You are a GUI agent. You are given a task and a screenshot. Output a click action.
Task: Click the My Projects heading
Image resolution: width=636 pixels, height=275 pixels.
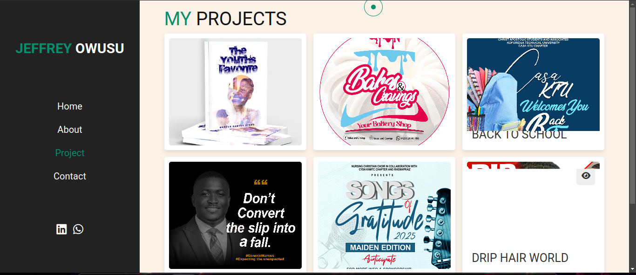[225, 19]
